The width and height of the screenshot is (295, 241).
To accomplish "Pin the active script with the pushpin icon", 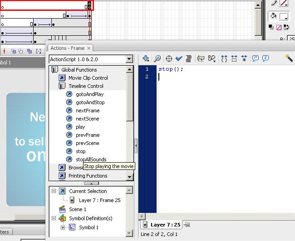I will click(x=187, y=225).
